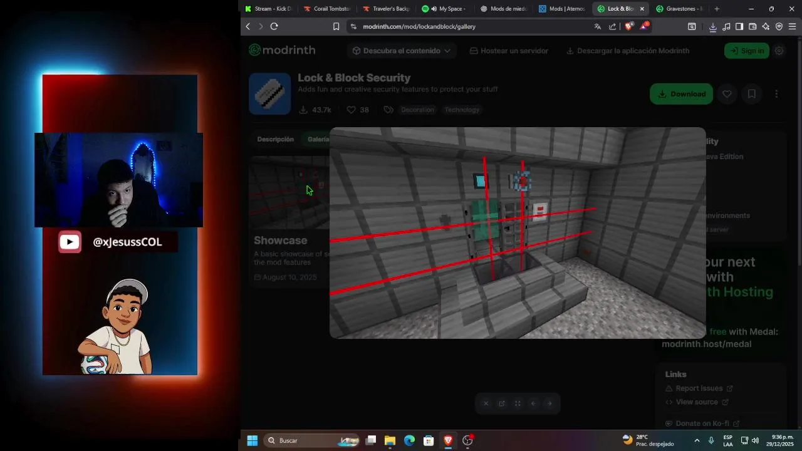
Task: Switch to Traveler's Backpack tab
Action: coord(386,9)
